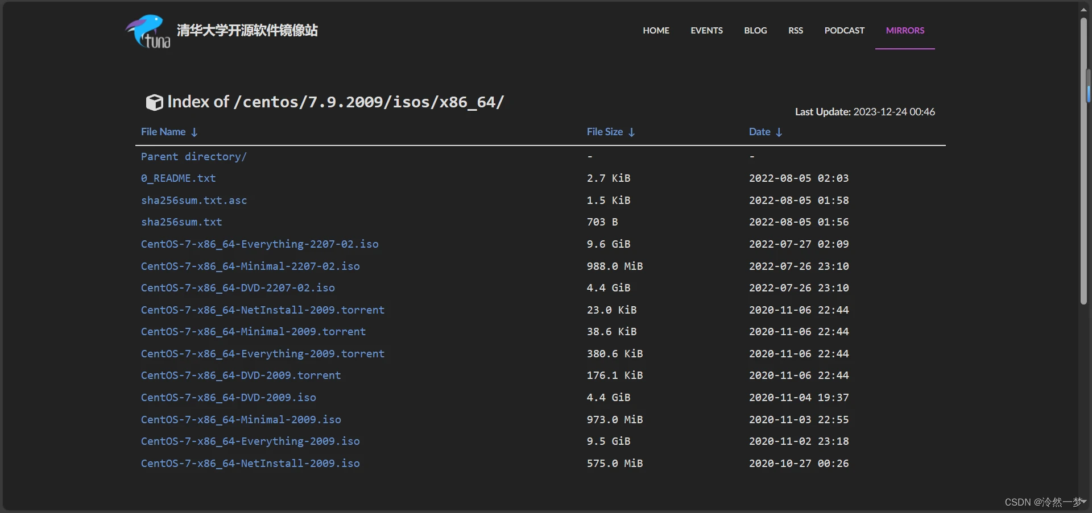Open the HOME nav item
This screenshot has width=1092, height=513.
656,31
